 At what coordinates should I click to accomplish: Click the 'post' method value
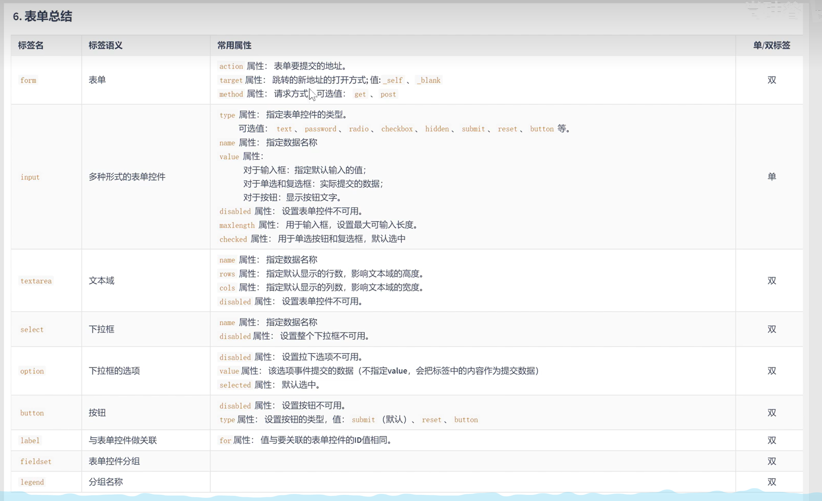(x=388, y=94)
